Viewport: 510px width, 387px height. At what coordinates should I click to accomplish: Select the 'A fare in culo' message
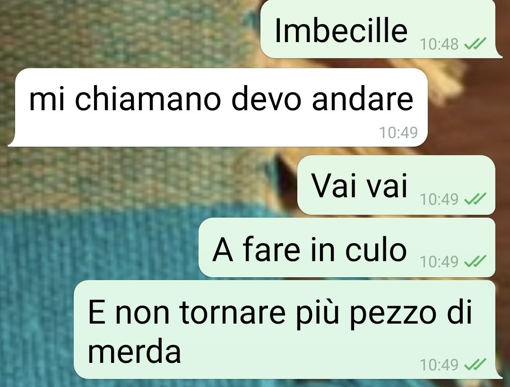pyautogui.click(x=347, y=247)
